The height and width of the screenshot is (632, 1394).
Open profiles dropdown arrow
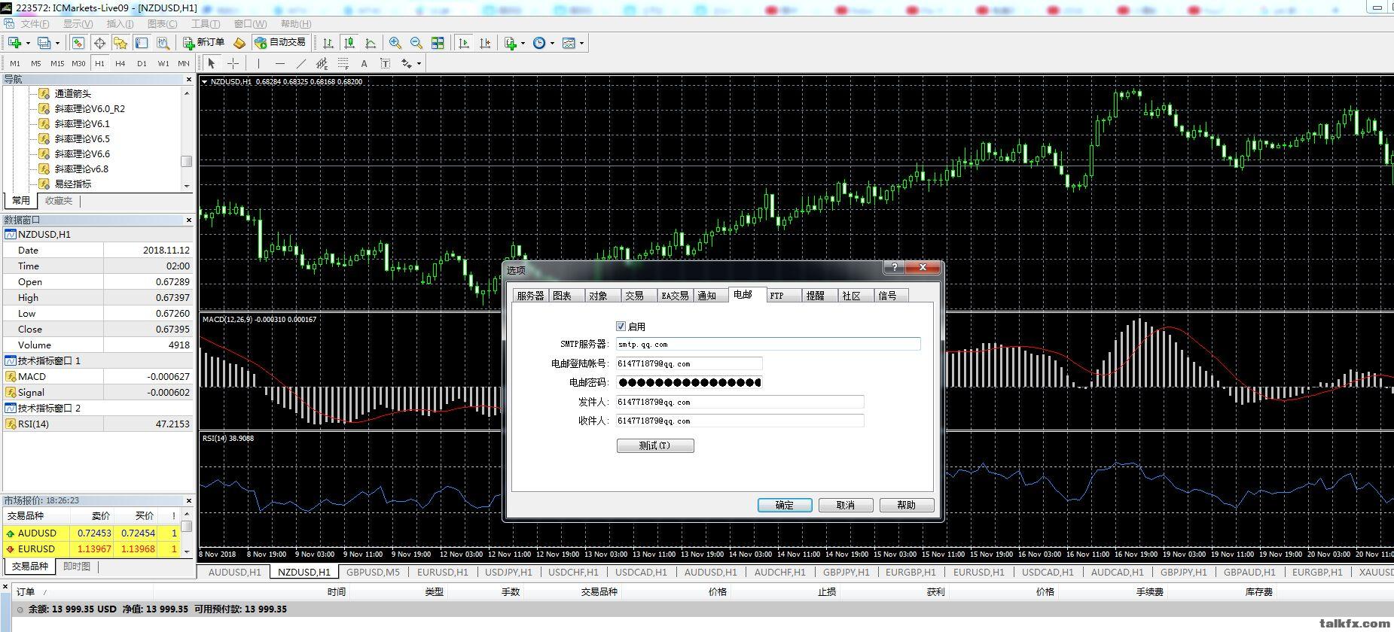(57, 43)
